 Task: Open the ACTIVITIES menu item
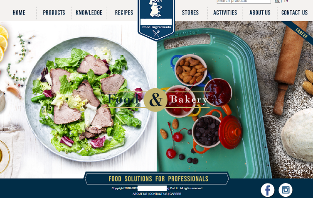[225, 13]
